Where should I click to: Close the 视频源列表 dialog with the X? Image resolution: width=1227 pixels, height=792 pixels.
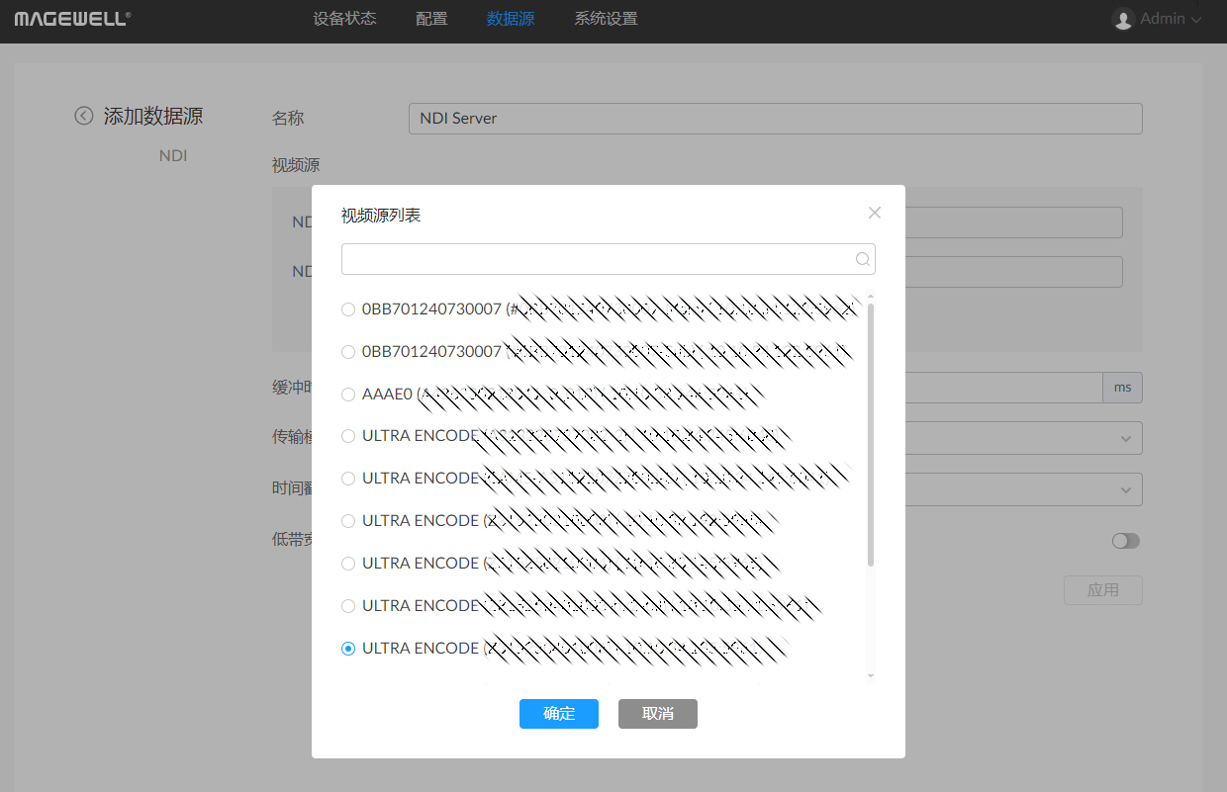[874, 213]
